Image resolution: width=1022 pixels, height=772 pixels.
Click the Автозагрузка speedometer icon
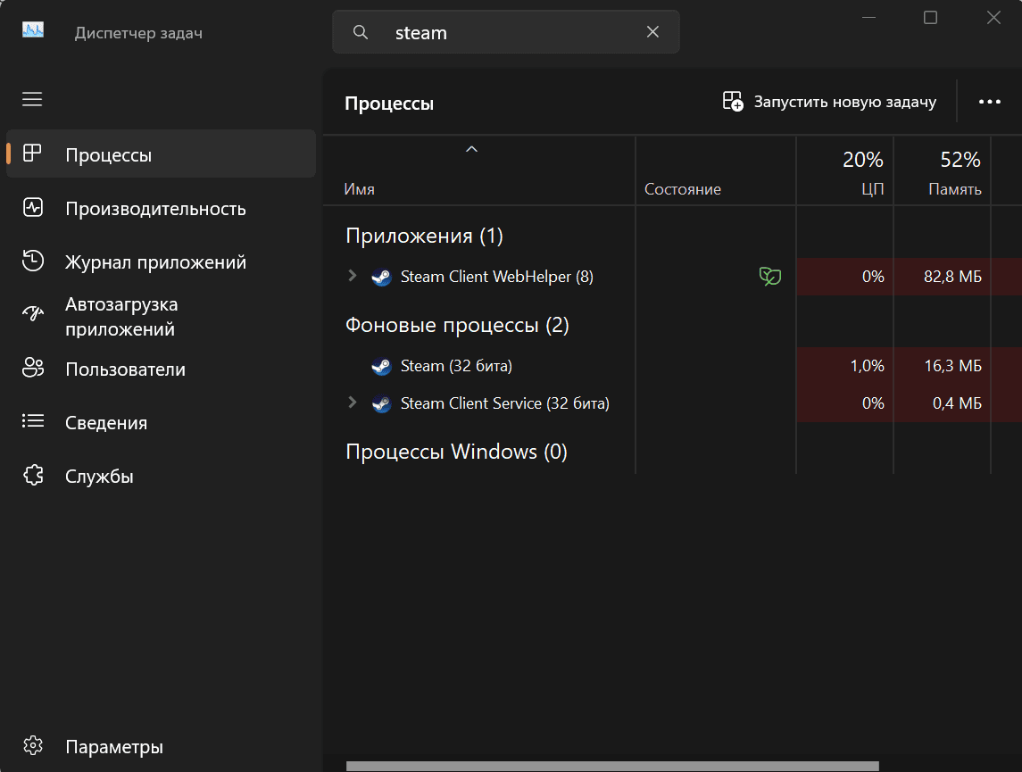[x=33, y=313]
